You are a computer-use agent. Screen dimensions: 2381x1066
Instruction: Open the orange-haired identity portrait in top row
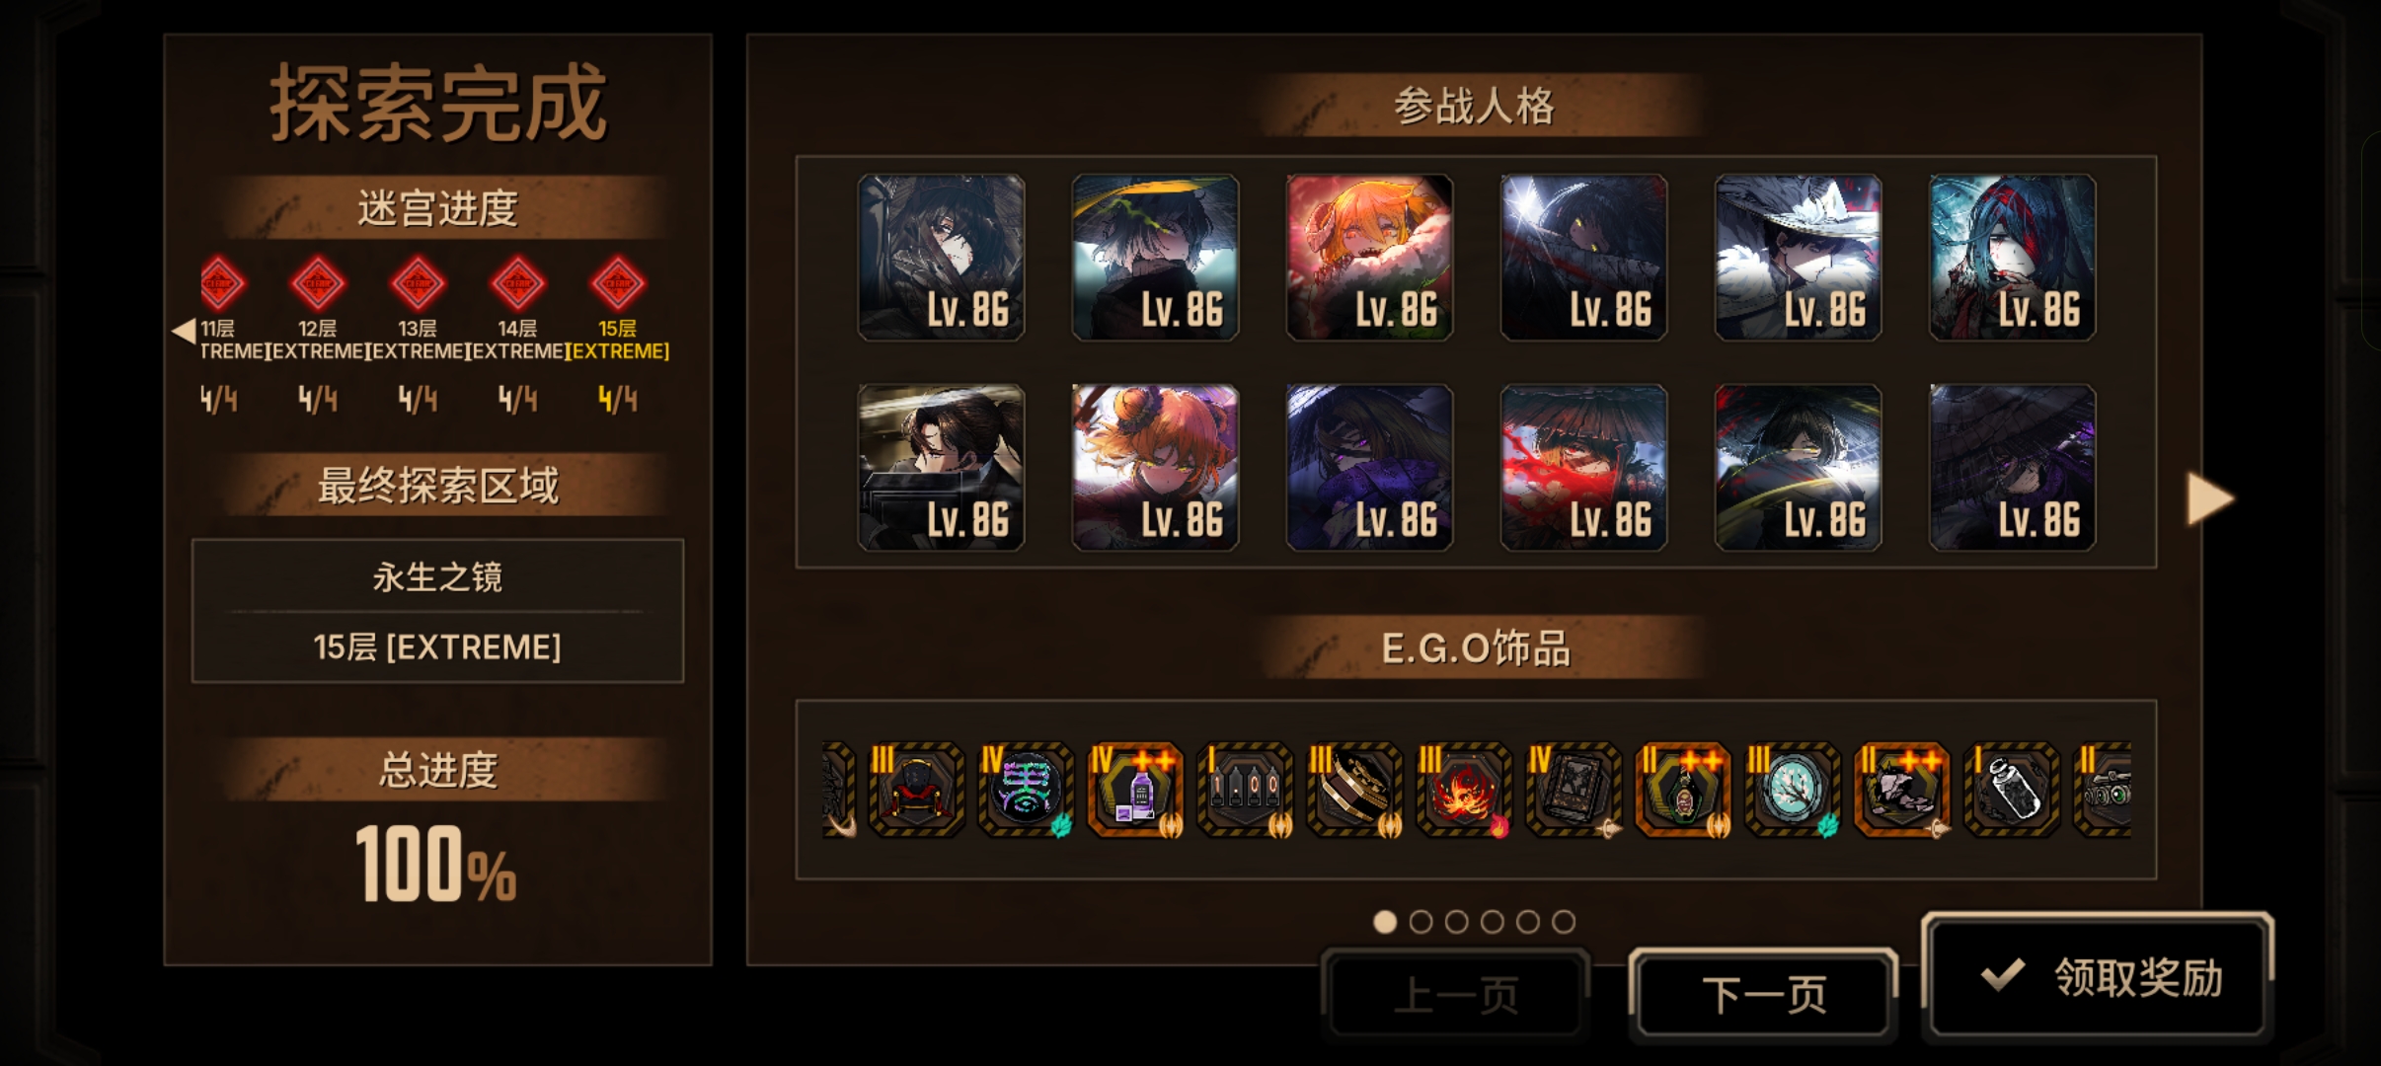pos(1369,258)
